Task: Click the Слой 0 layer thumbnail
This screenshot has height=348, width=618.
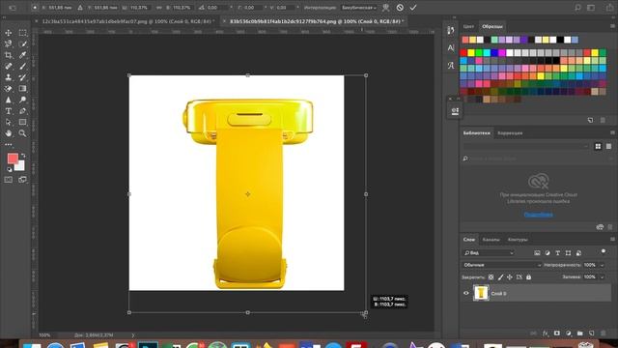Action: pyautogui.click(x=481, y=293)
